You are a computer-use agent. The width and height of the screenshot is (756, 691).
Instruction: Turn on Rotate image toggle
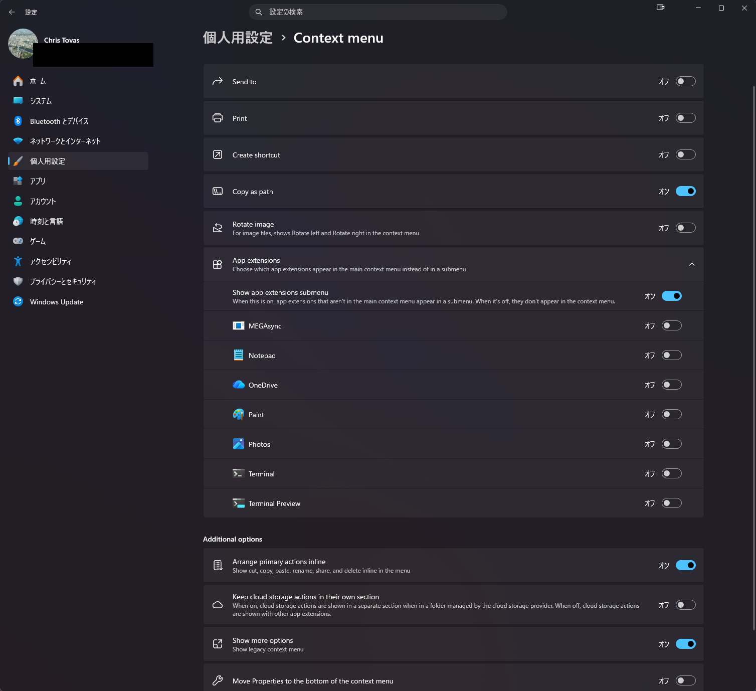(686, 228)
